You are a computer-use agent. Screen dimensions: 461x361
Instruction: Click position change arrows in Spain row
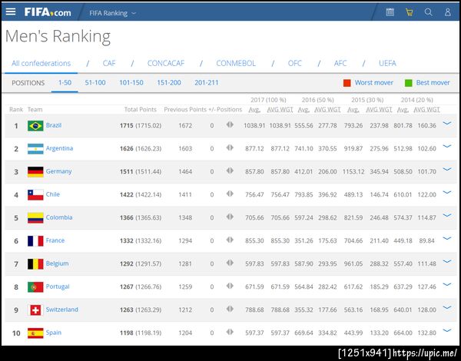point(230,332)
